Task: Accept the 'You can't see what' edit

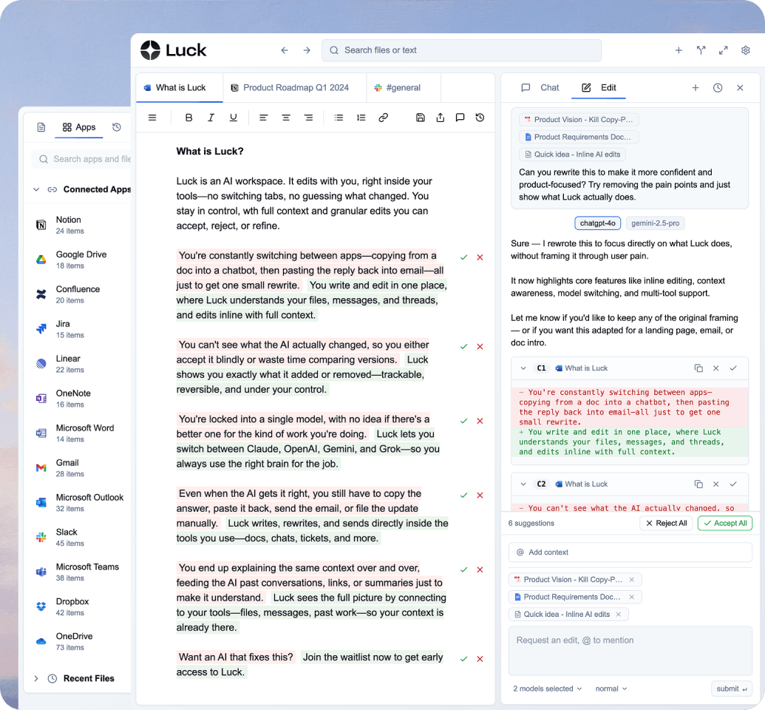Action: [x=464, y=347]
